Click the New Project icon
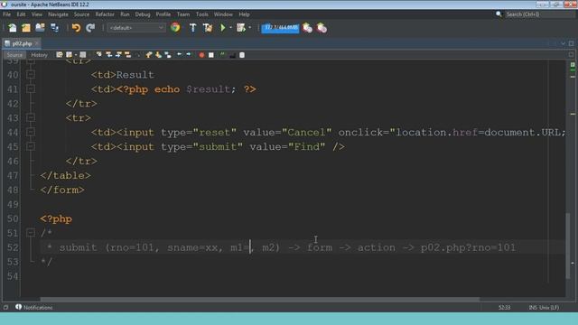578x325 pixels. click(x=26, y=28)
